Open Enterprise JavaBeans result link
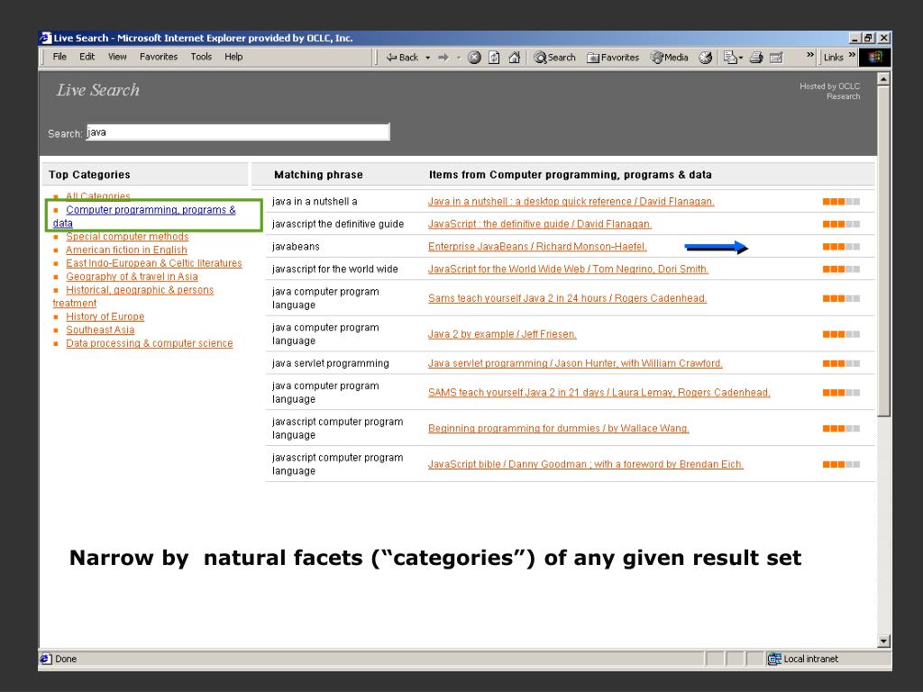 [537, 247]
